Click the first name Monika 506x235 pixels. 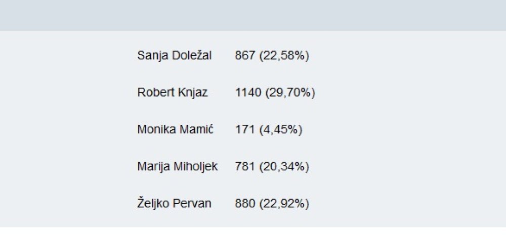(153, 129)
